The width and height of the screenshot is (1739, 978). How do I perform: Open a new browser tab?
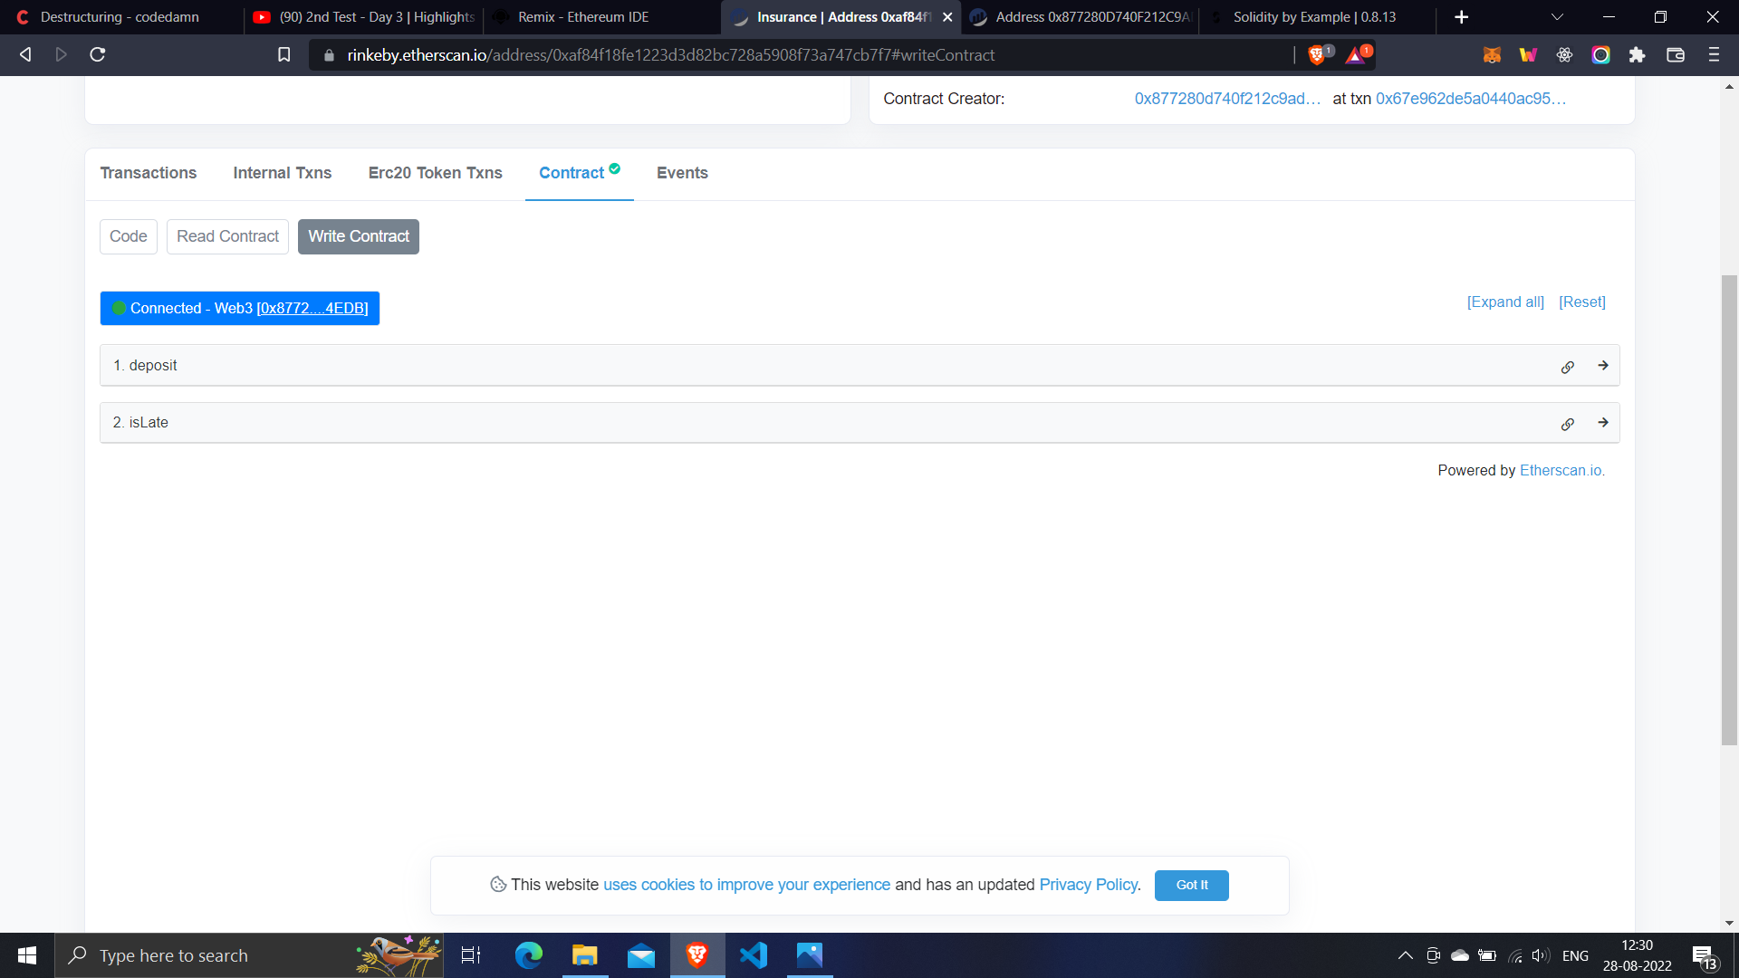point(1461,17)
